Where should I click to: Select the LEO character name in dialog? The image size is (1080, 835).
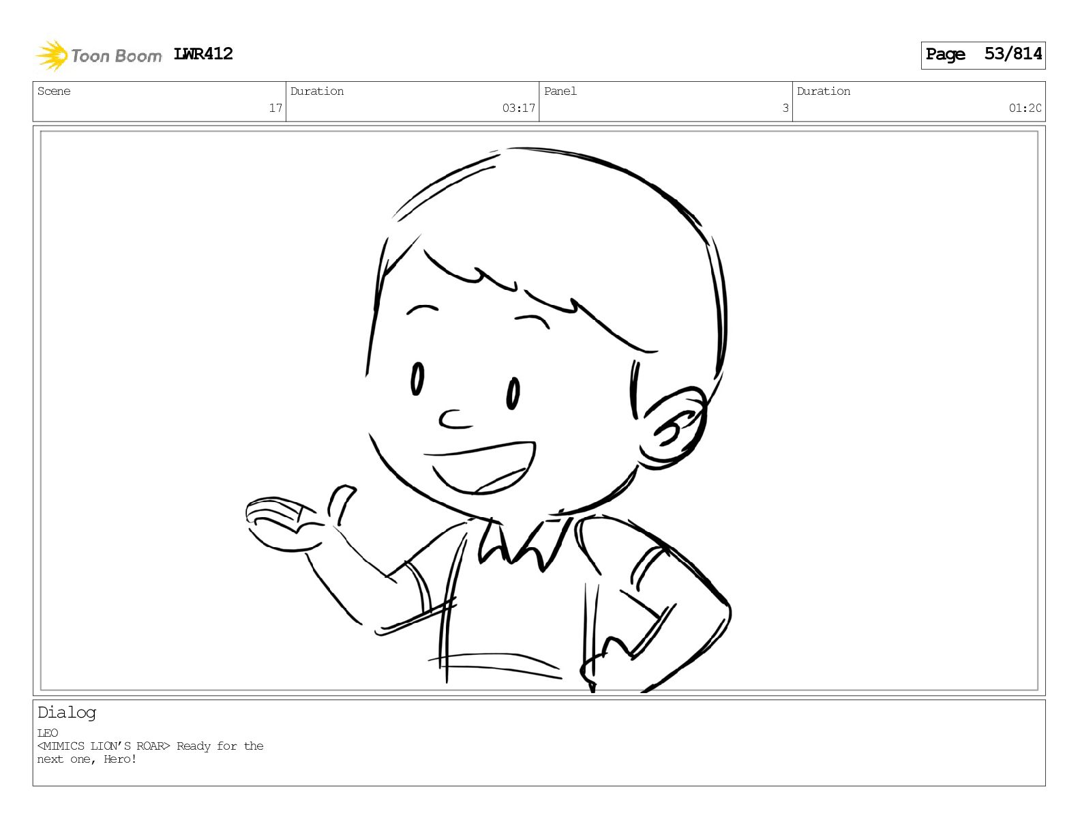[48, 733]
